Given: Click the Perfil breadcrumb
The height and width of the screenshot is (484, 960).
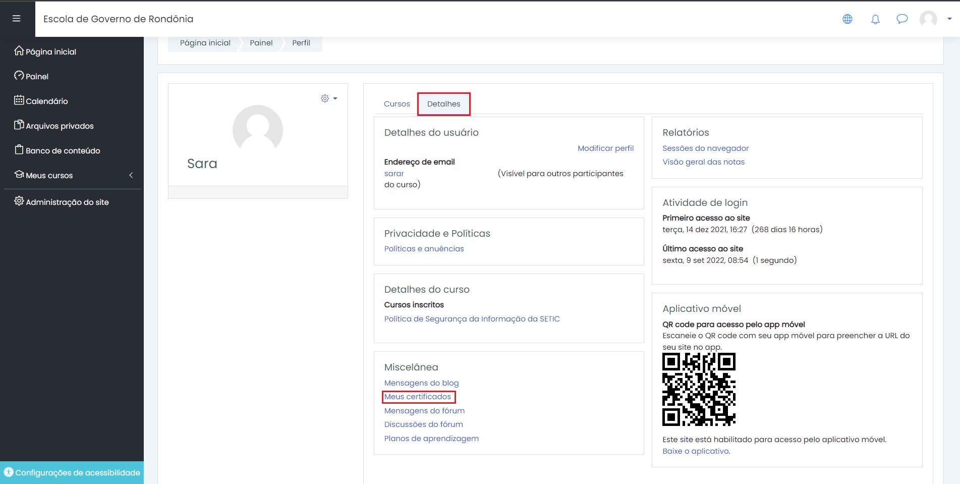Looking at the screenshot, I should [x=301, y=43].
